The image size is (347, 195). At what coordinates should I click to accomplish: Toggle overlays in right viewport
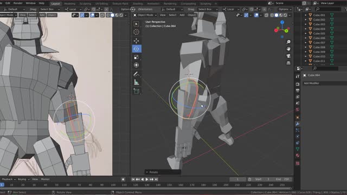256,15
